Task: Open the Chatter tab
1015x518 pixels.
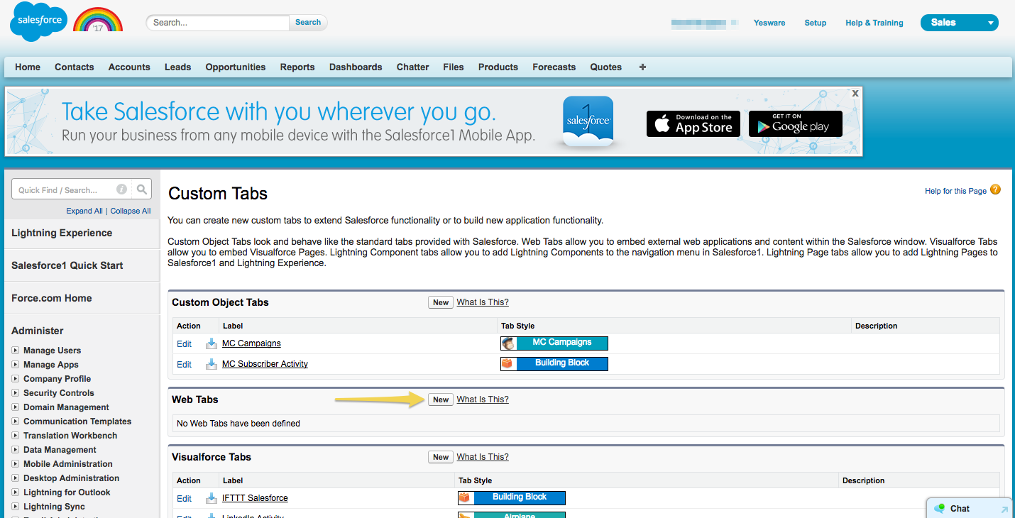Action: click(x=413, y=67)
